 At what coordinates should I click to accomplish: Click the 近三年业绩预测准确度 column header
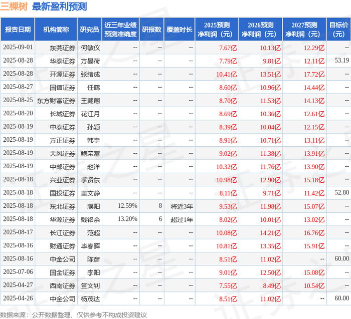120,30
